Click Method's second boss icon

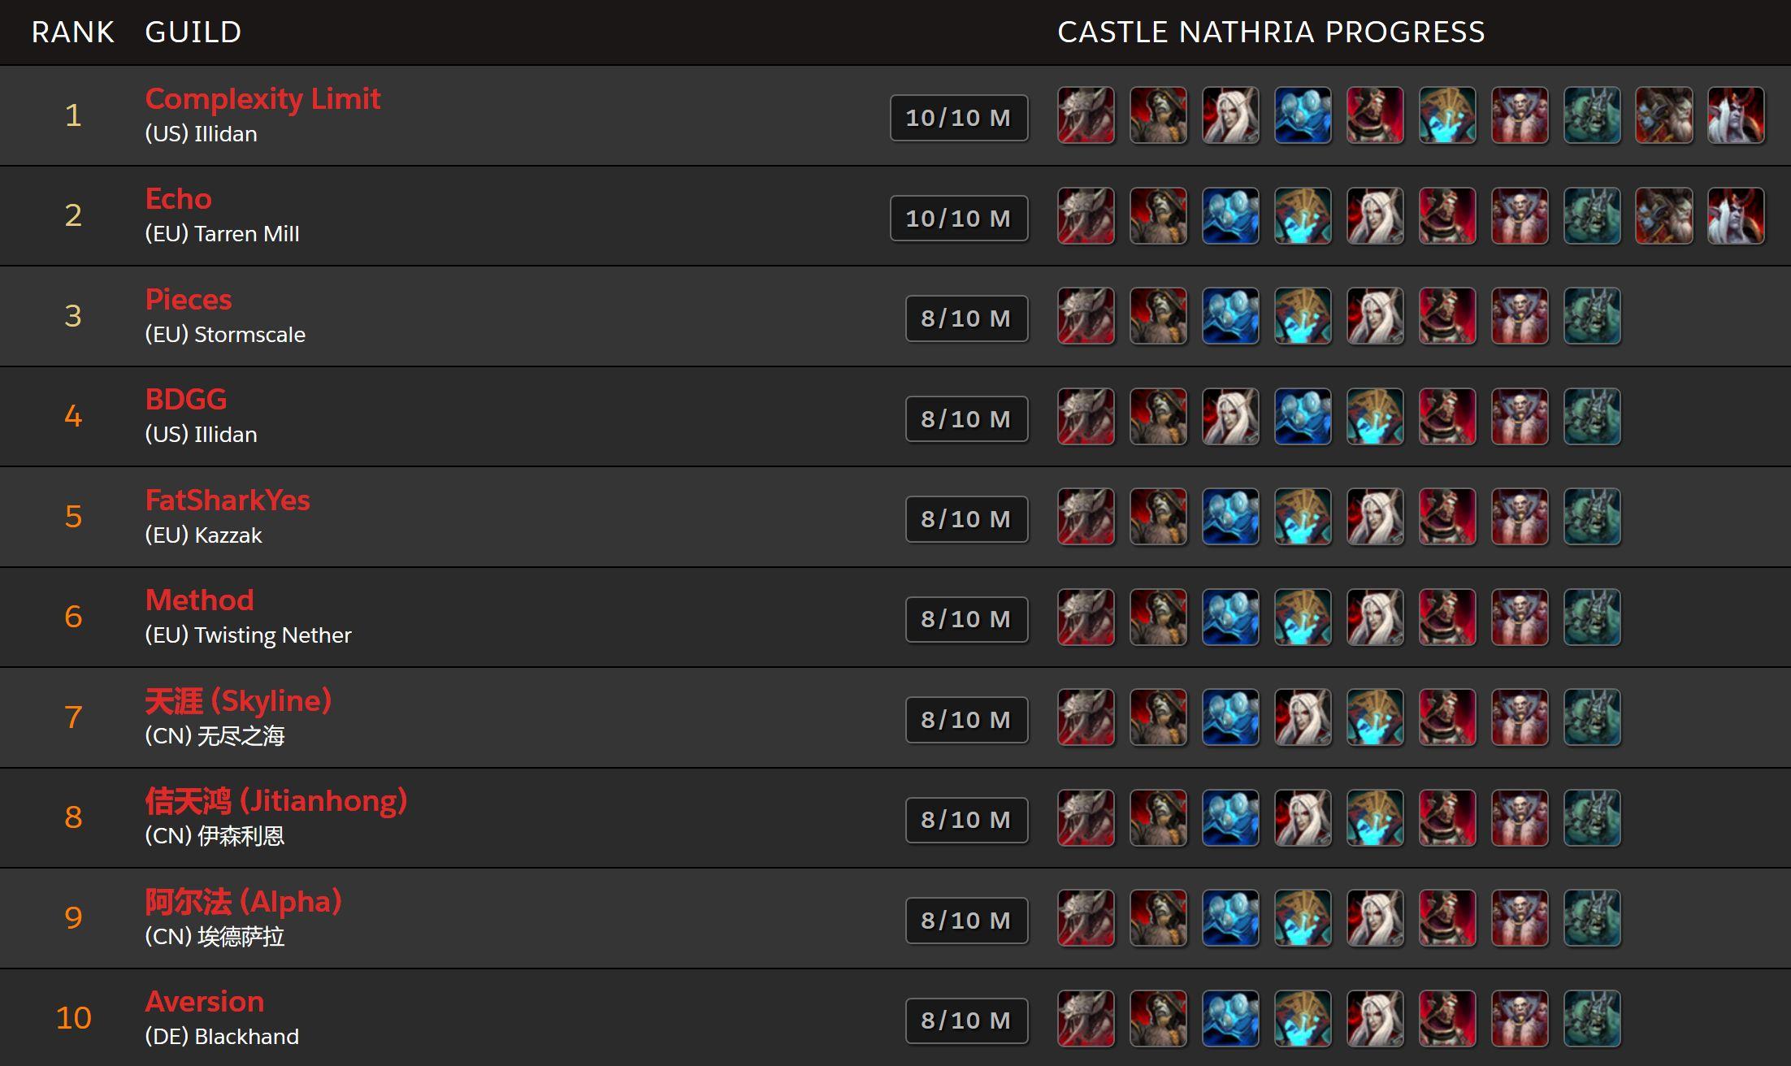click(1158, 617)
